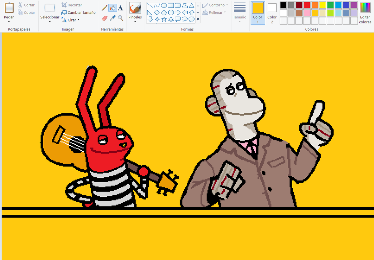The height and width of the screenshot is (260, 374).
Task: Select the Triangle shape
Action: [x=192, y=6]
